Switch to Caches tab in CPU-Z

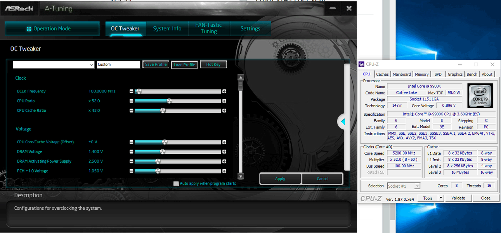point(382,75)
